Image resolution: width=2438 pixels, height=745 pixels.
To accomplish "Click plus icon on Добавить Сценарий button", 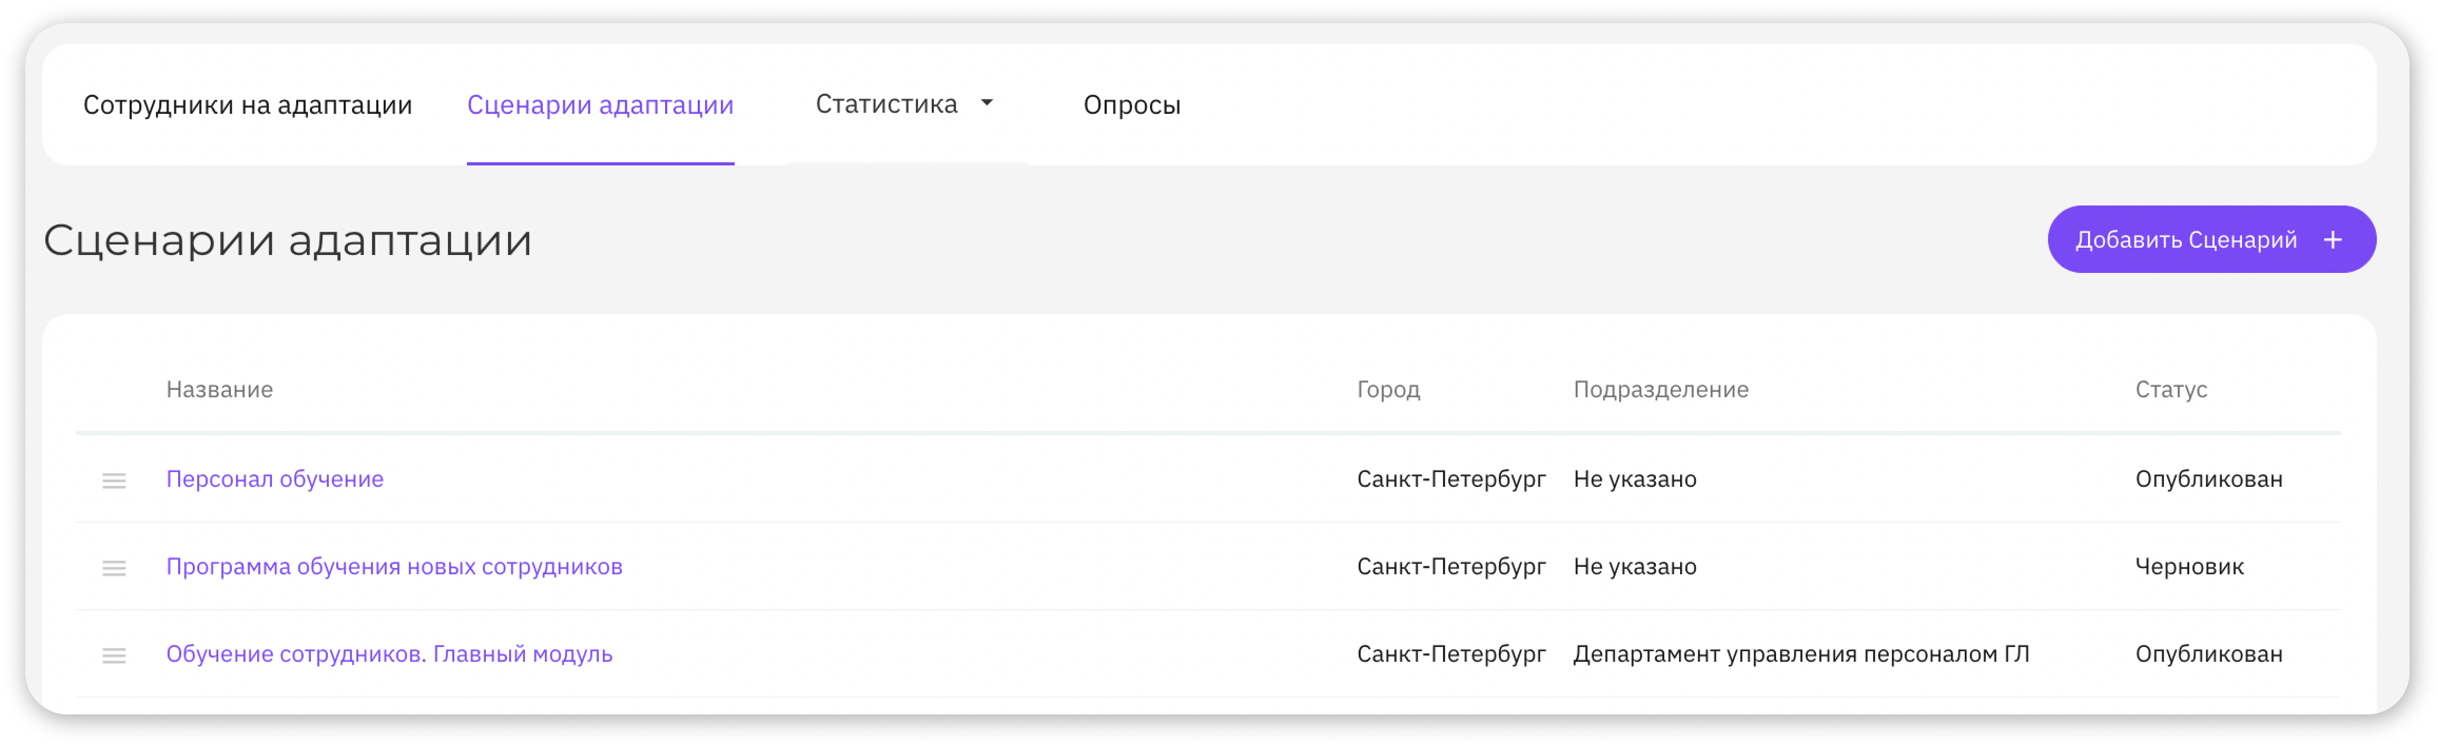I will coord(2332,240).
